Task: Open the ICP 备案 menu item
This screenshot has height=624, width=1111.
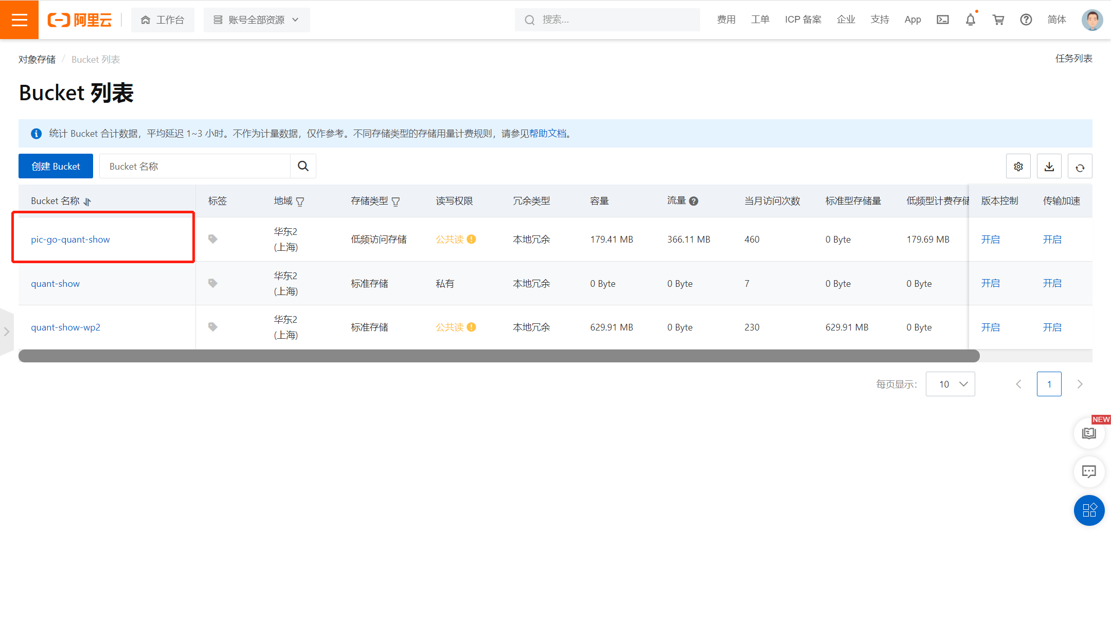Action: 802,20
